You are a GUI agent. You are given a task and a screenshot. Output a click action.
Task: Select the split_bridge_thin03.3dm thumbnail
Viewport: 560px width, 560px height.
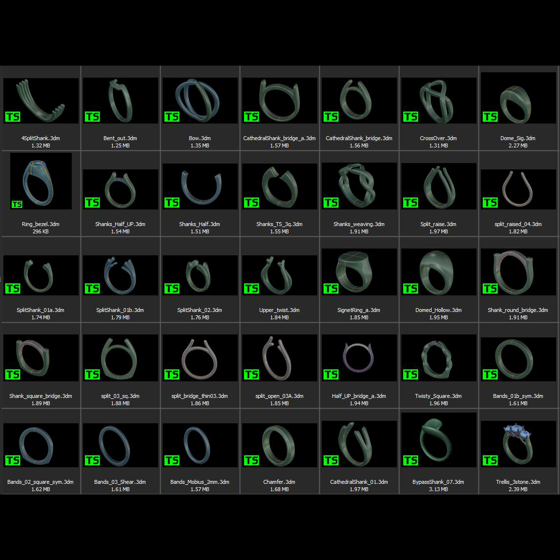[x=200, y=358]
